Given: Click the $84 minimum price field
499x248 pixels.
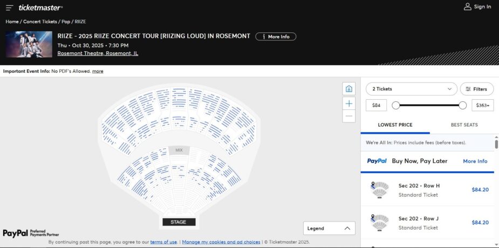Looking at the screenshot, I should coord(376,106).
